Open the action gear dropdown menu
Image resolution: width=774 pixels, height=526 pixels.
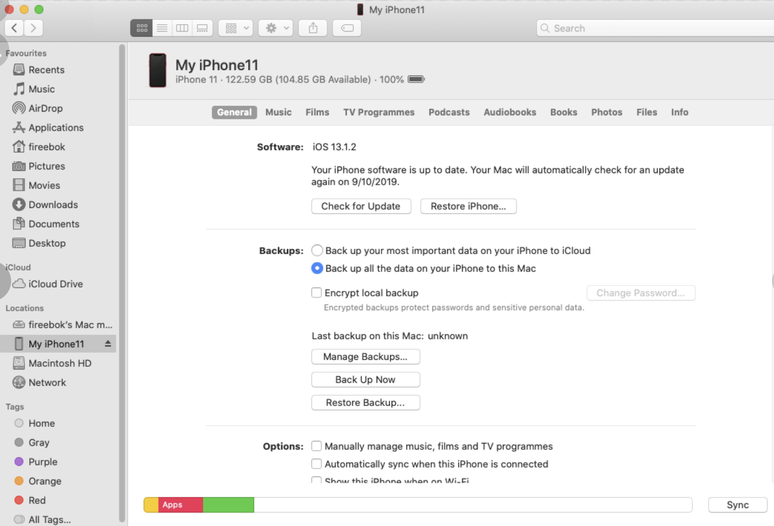pos(276,28)
